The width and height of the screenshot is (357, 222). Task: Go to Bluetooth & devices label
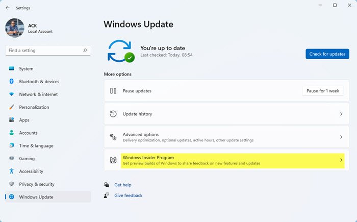click(x=39, y=81)
